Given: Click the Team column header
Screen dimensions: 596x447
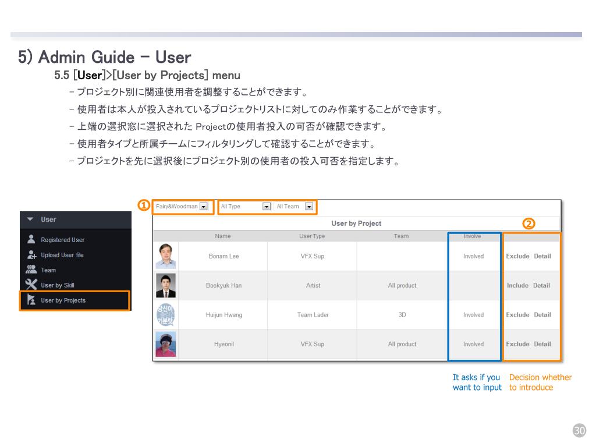Looking at the screenshot, I should click(402, 236).
